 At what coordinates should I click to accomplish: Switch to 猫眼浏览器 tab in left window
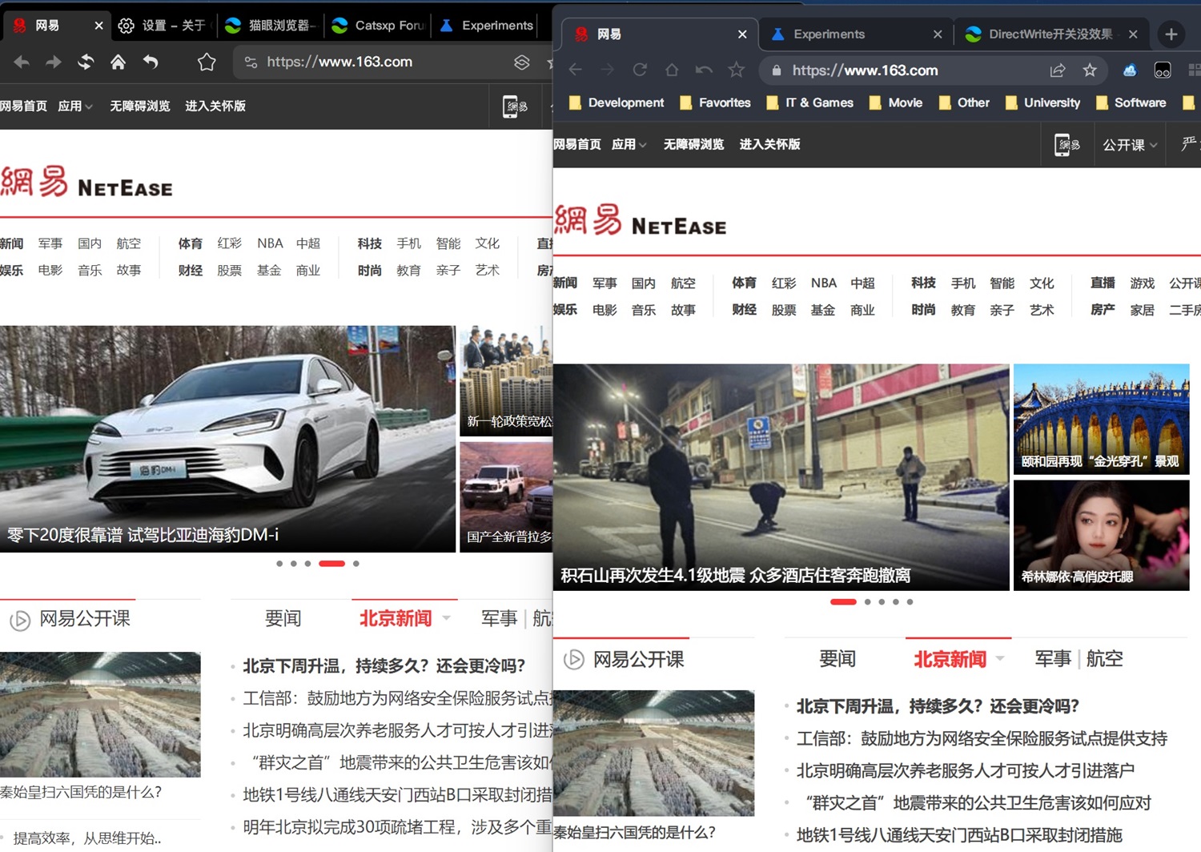point(271,26)
